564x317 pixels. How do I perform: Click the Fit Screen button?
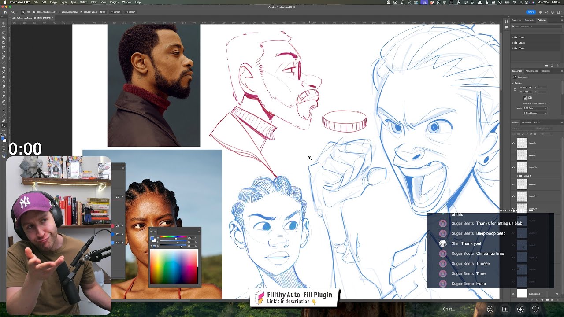(115, 12)
